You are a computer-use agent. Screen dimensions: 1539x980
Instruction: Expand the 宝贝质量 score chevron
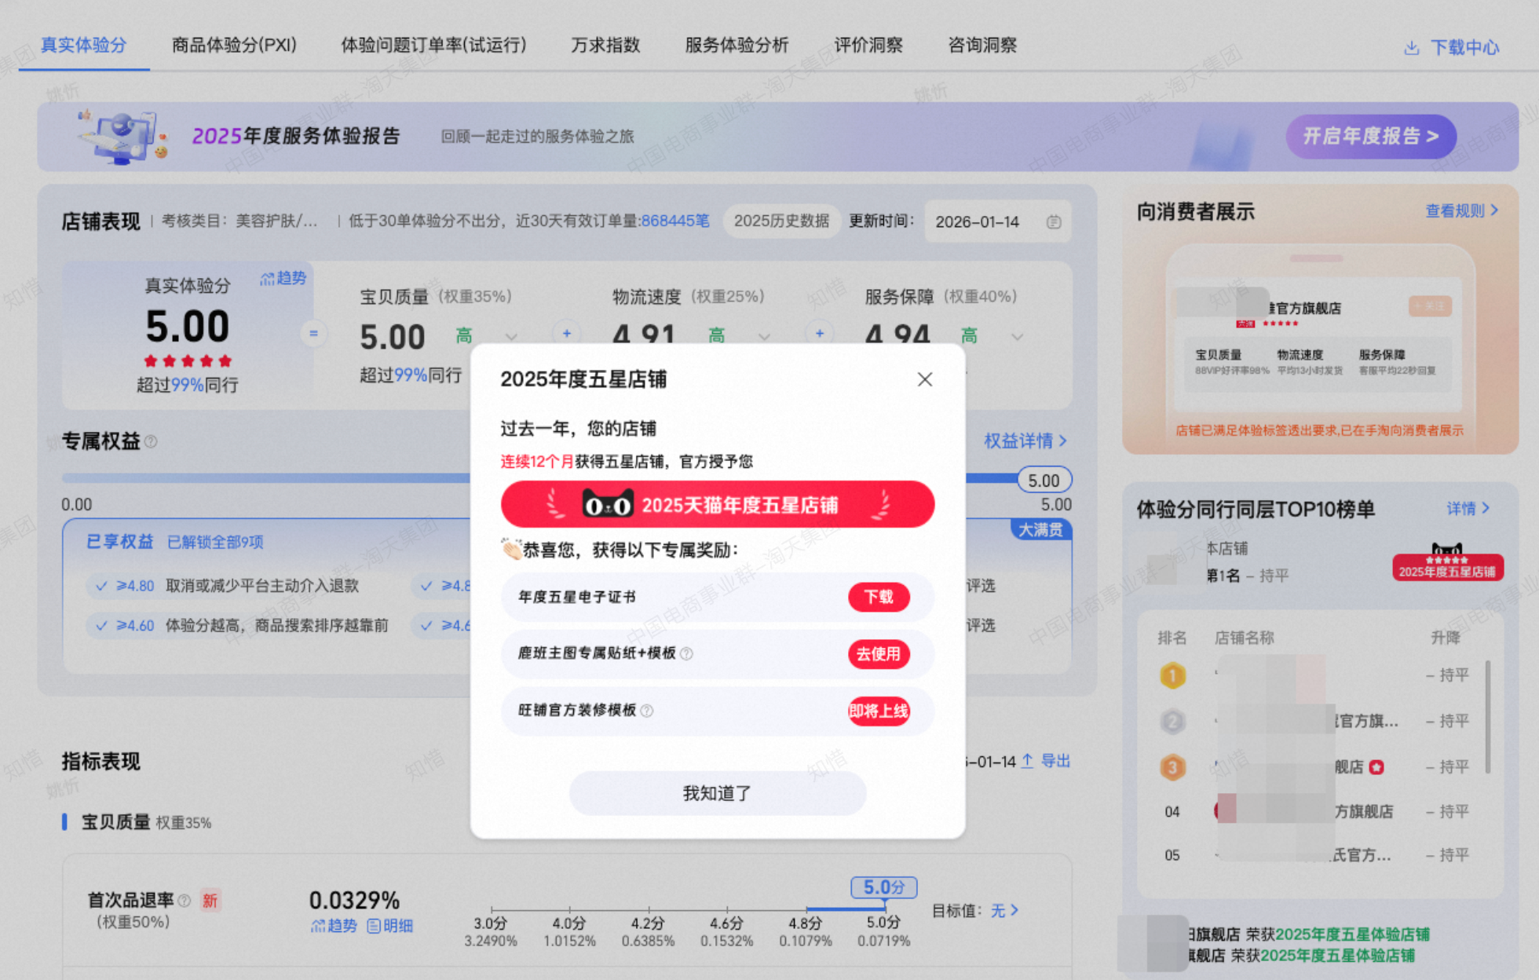pos(511,337)
